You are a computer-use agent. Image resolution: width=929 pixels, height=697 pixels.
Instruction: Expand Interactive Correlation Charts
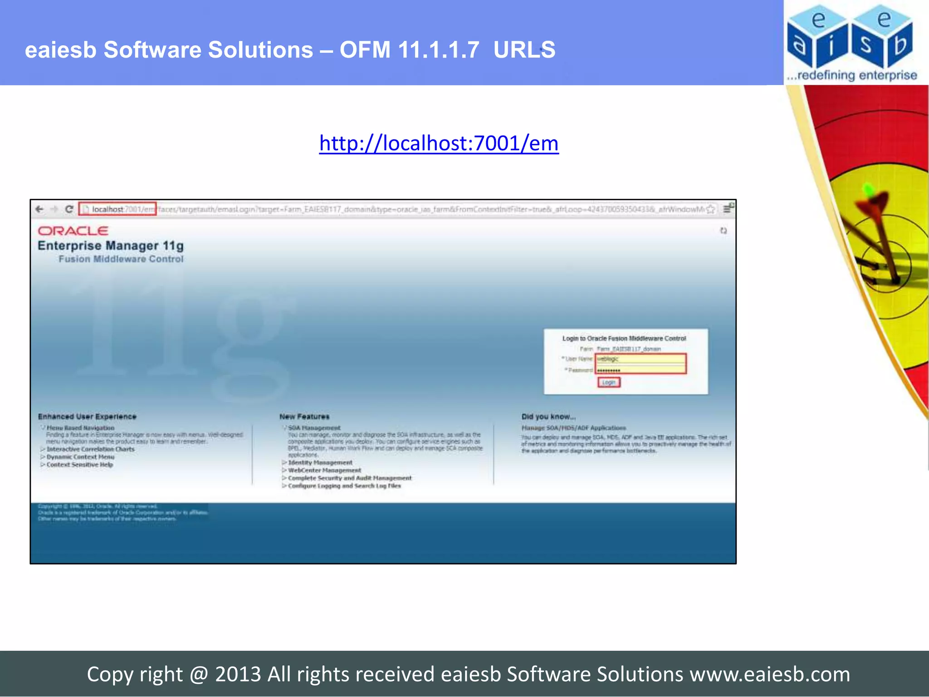pos(43,449)
